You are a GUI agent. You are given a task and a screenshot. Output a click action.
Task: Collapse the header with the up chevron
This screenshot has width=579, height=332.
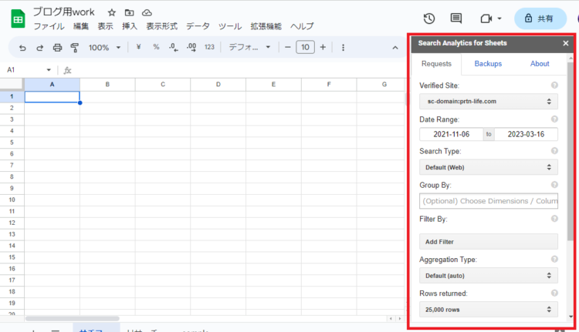pos(395,48)
